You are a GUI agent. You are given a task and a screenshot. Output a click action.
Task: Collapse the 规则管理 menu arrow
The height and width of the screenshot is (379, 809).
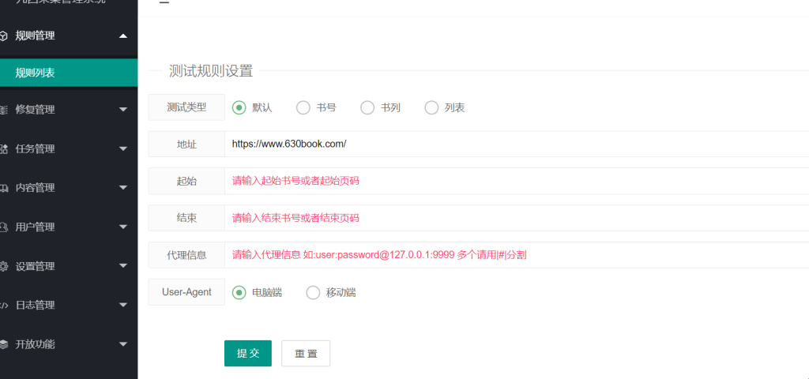(x=122, y=36)
